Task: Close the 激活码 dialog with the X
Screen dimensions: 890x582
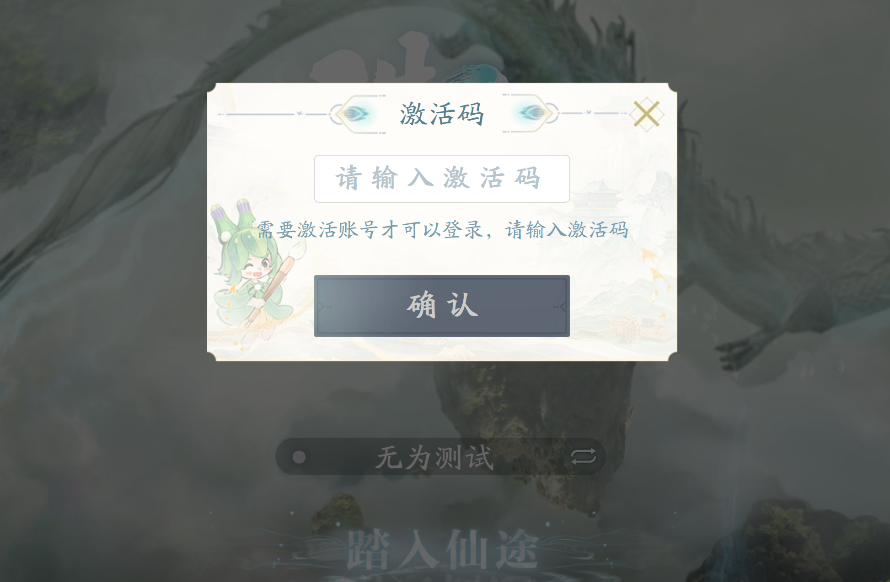Action: [646, 114]
